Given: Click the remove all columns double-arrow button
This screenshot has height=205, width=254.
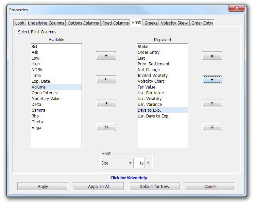Looking at the screenshot, I should click(x=106, y=127).
